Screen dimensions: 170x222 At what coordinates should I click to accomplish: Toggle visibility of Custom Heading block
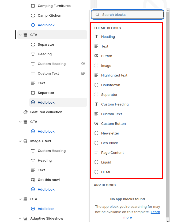[x=83, y=64]
